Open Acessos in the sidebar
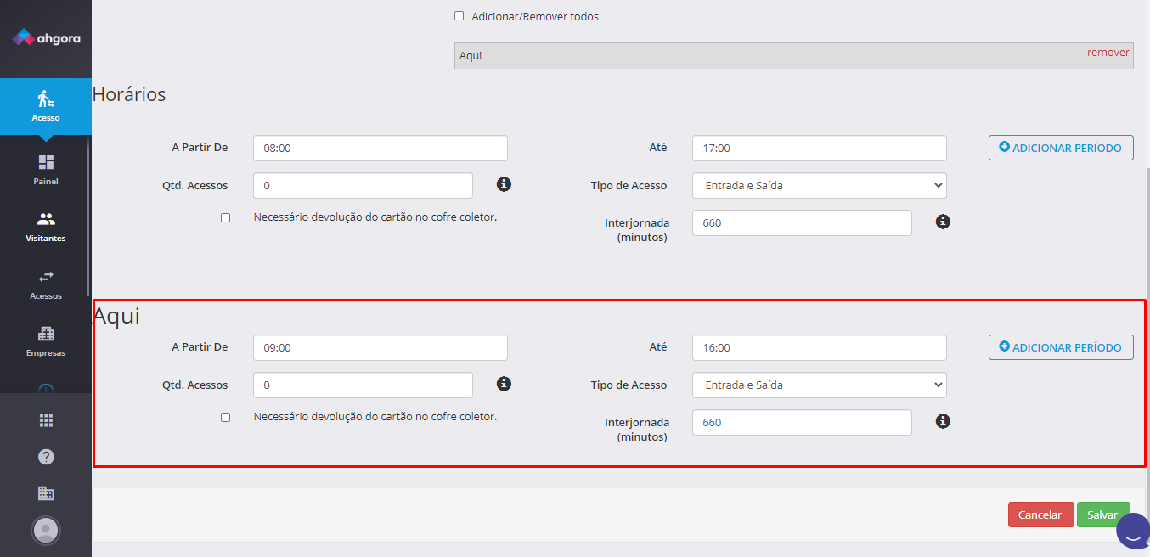Viewport: 1150px width, 557px height. click(x=46, y=284)
